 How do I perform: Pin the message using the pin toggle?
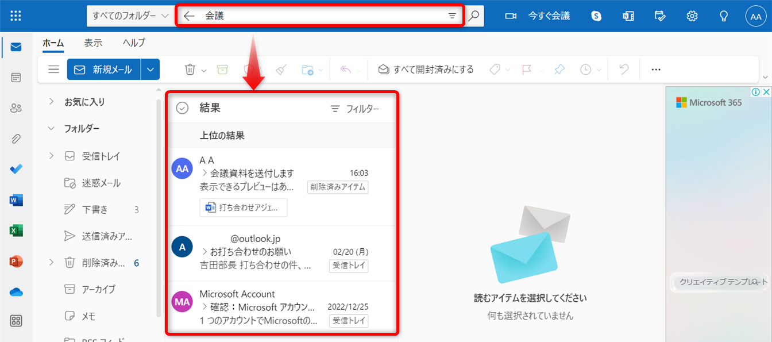(559, 69)
